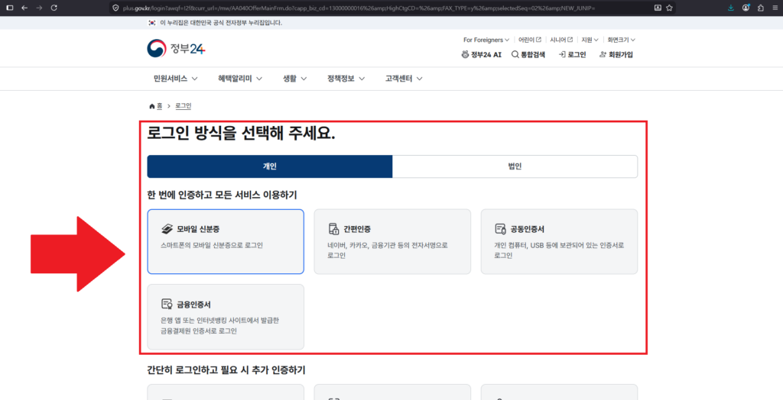Choose 금융인증서 login card
The width and height of the screenshot is (783, 400).
[226, 317]
